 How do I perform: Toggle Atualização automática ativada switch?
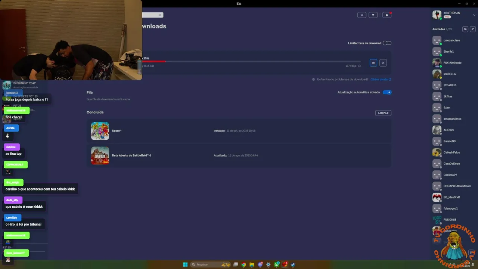click(x=387, y=92)
